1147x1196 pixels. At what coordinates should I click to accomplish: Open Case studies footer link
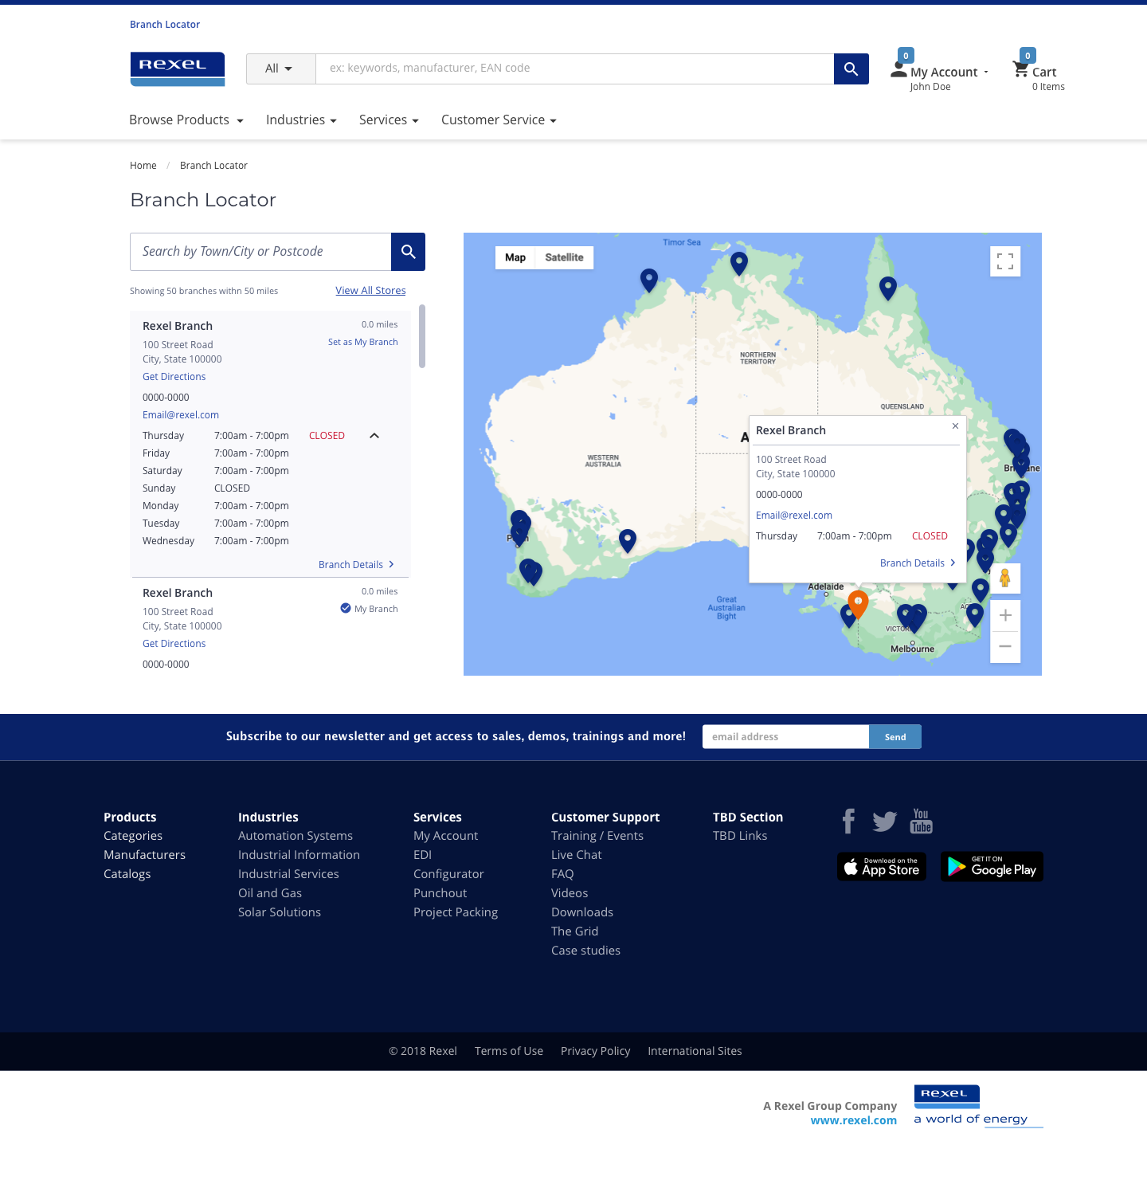tap(585, 951)
